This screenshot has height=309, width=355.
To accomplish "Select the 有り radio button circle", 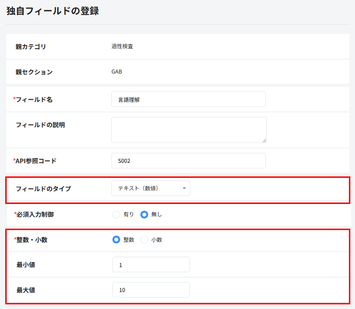I will 116,214.
